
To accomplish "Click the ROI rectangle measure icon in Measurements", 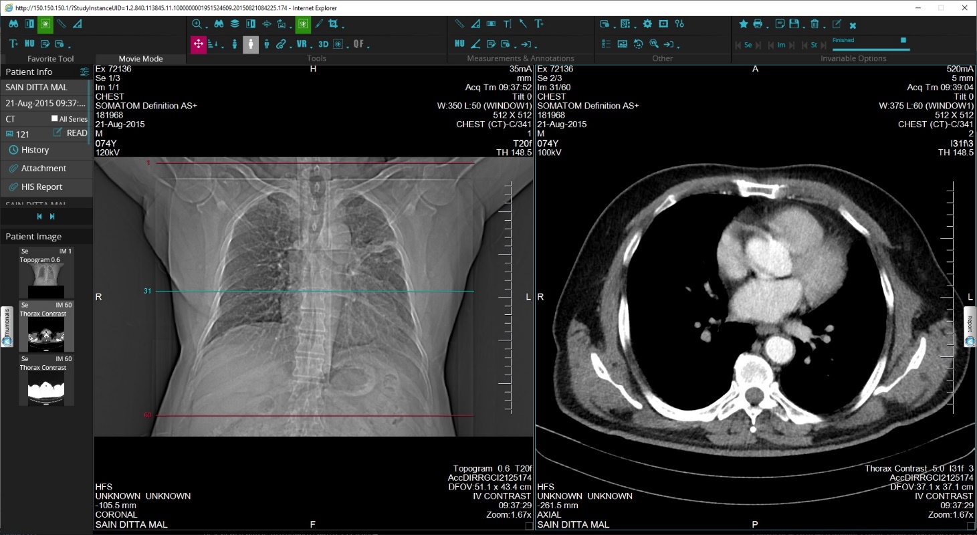I will [x=491, y=23].
